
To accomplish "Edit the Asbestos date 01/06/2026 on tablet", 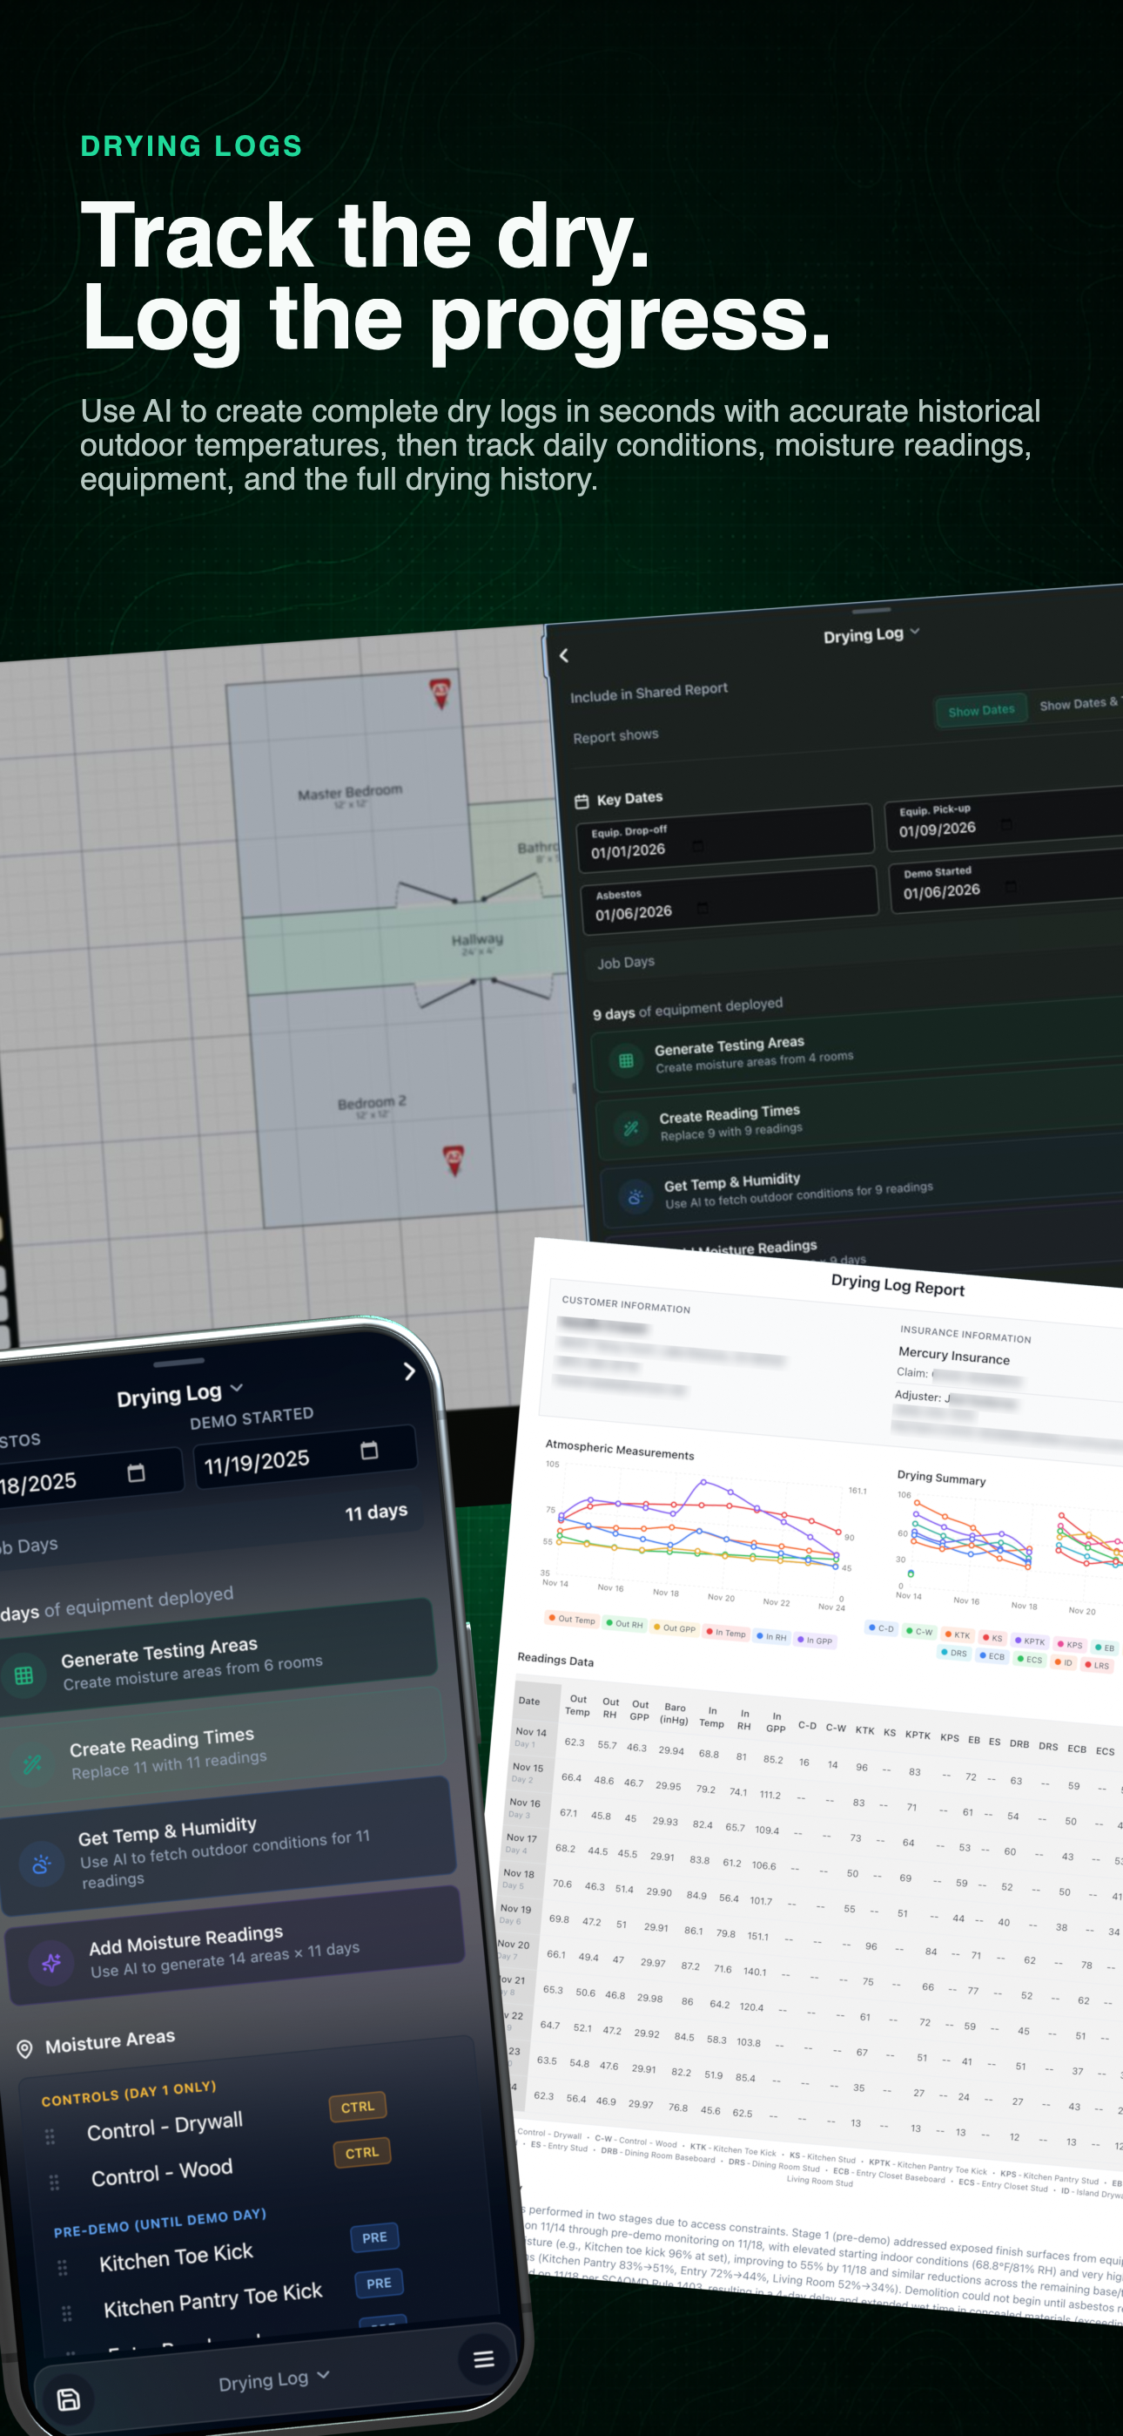I will (729, 901).
